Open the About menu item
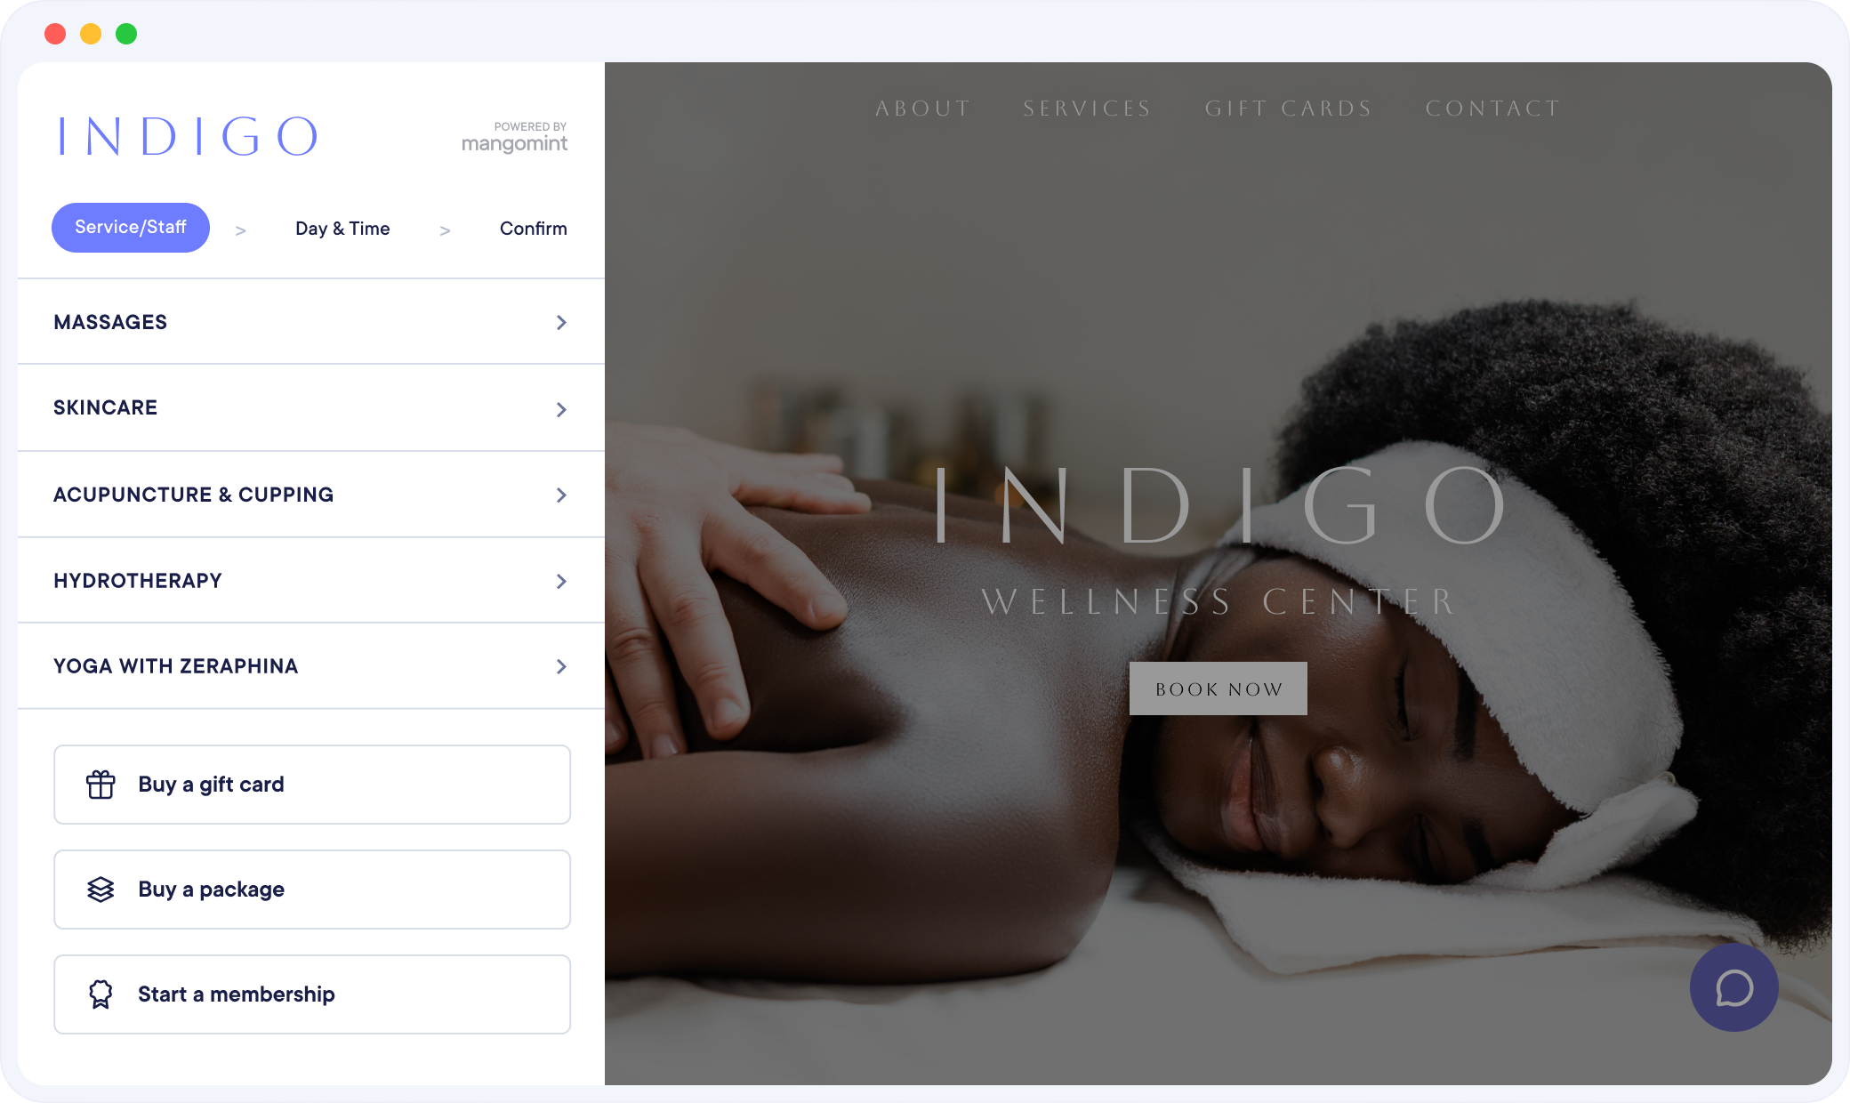The image size is (1850, 1103). 923,109
